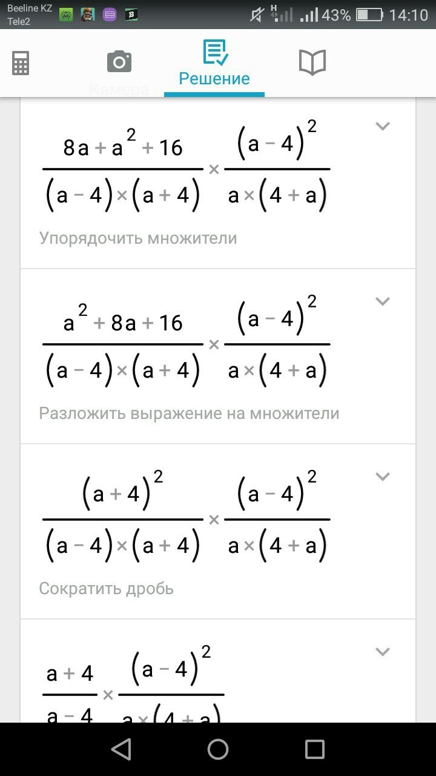Open the calculator icon tab
436x776 pixels.
(21, 63)
